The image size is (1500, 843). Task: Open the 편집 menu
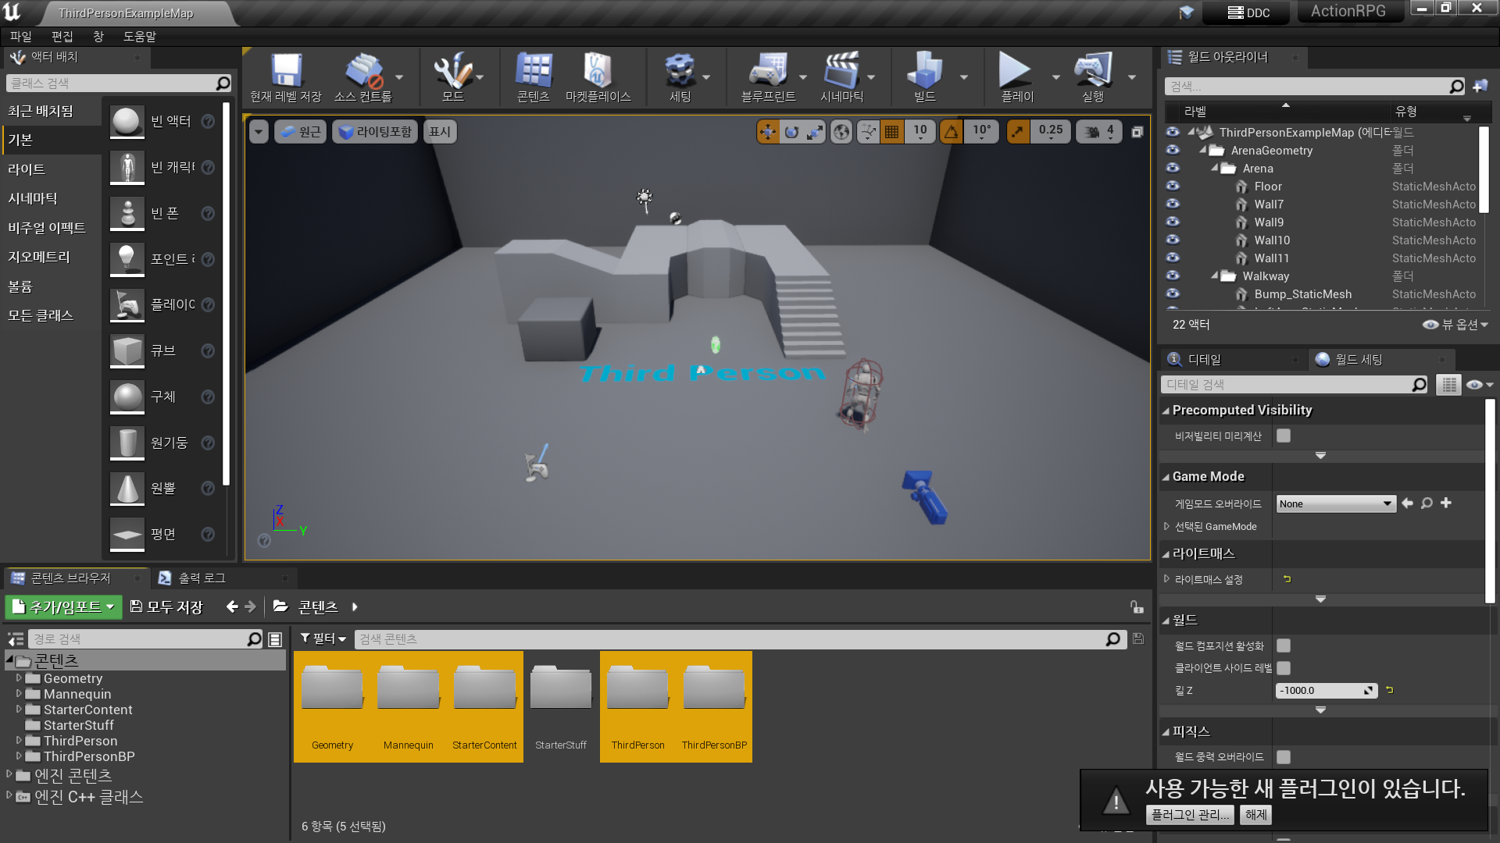click(x=60, y=35)
